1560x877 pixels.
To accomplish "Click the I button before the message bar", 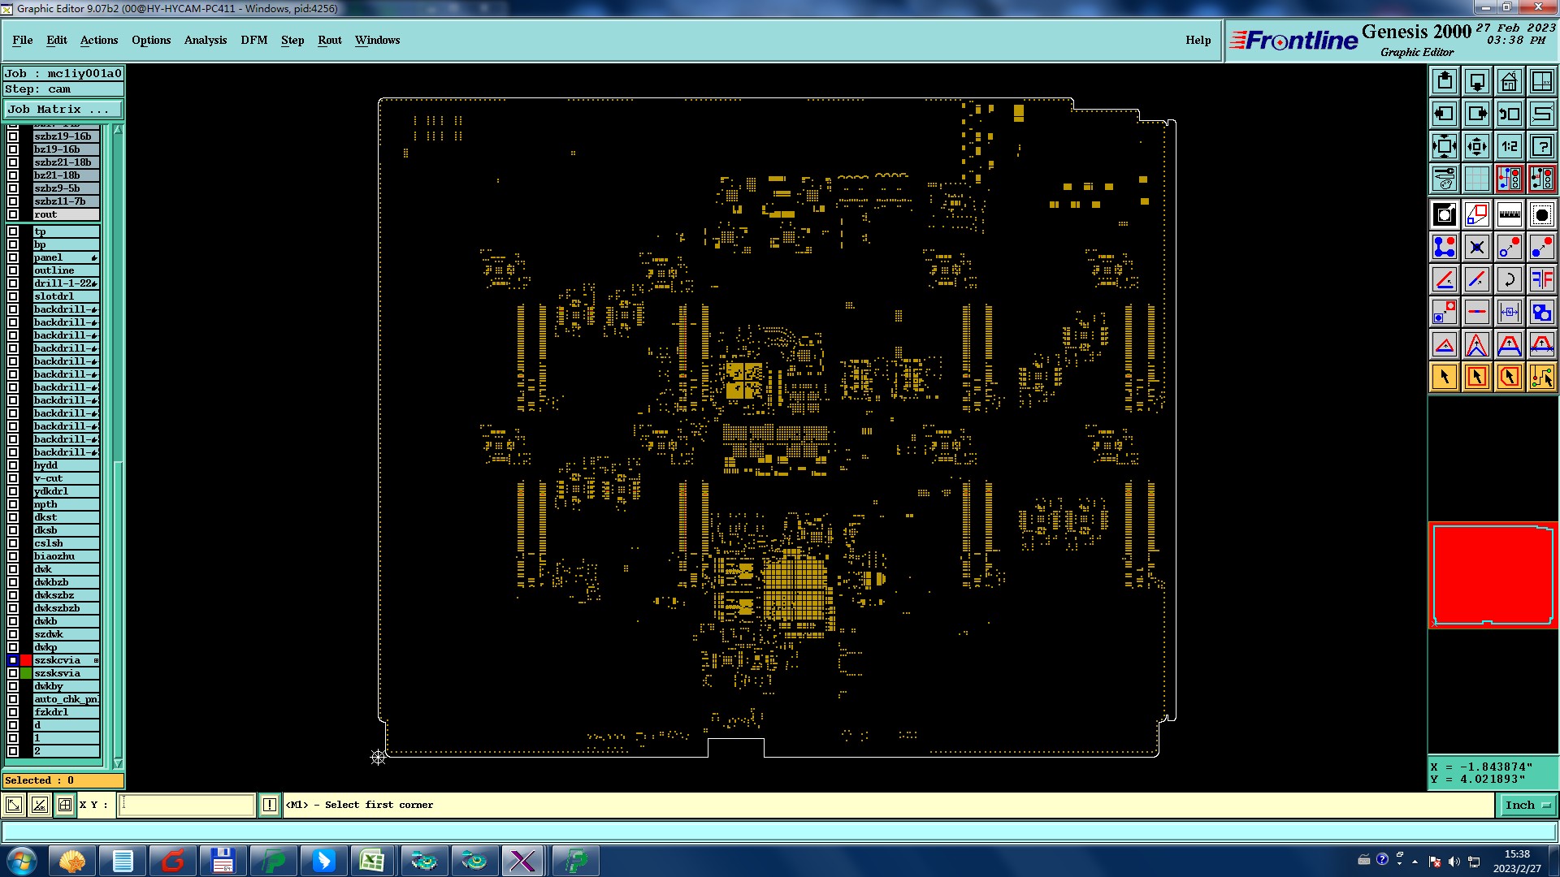I will point(270,805).
